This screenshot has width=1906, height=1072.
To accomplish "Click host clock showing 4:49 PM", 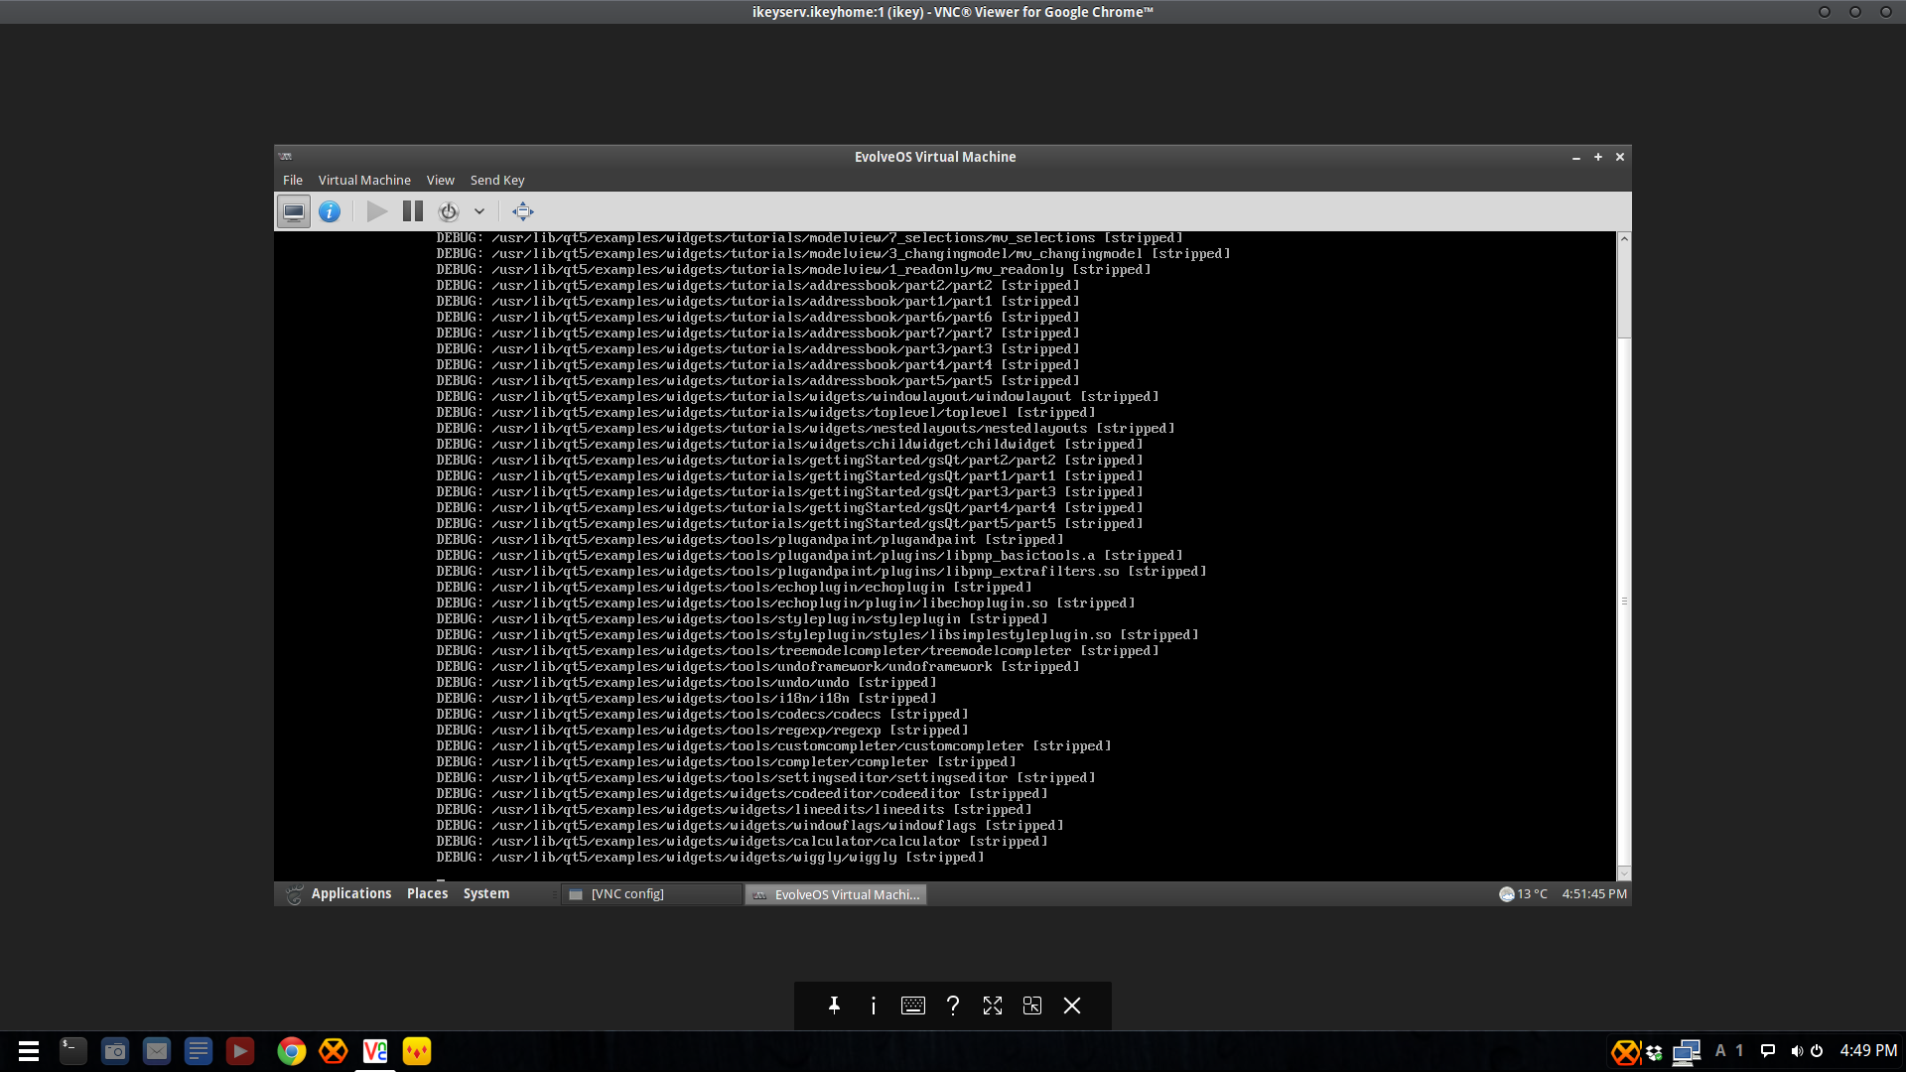I will pyautogui.click(x=1868, y=1050).
